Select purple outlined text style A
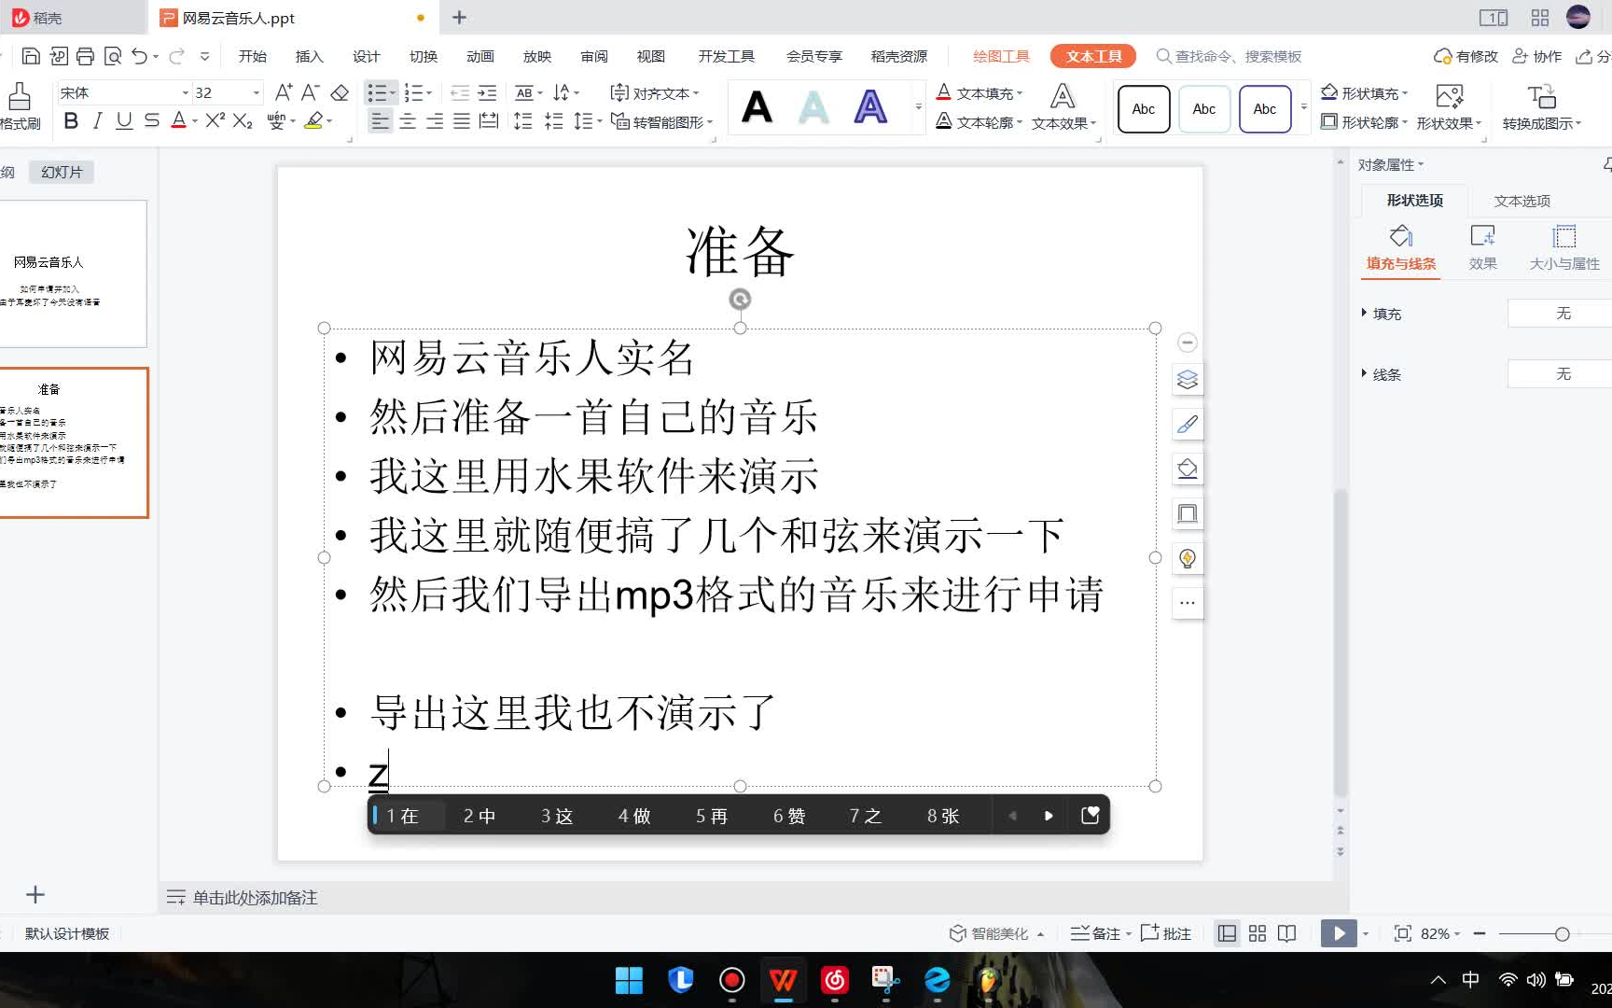1612x1008 pixels. tap(870, 107)
